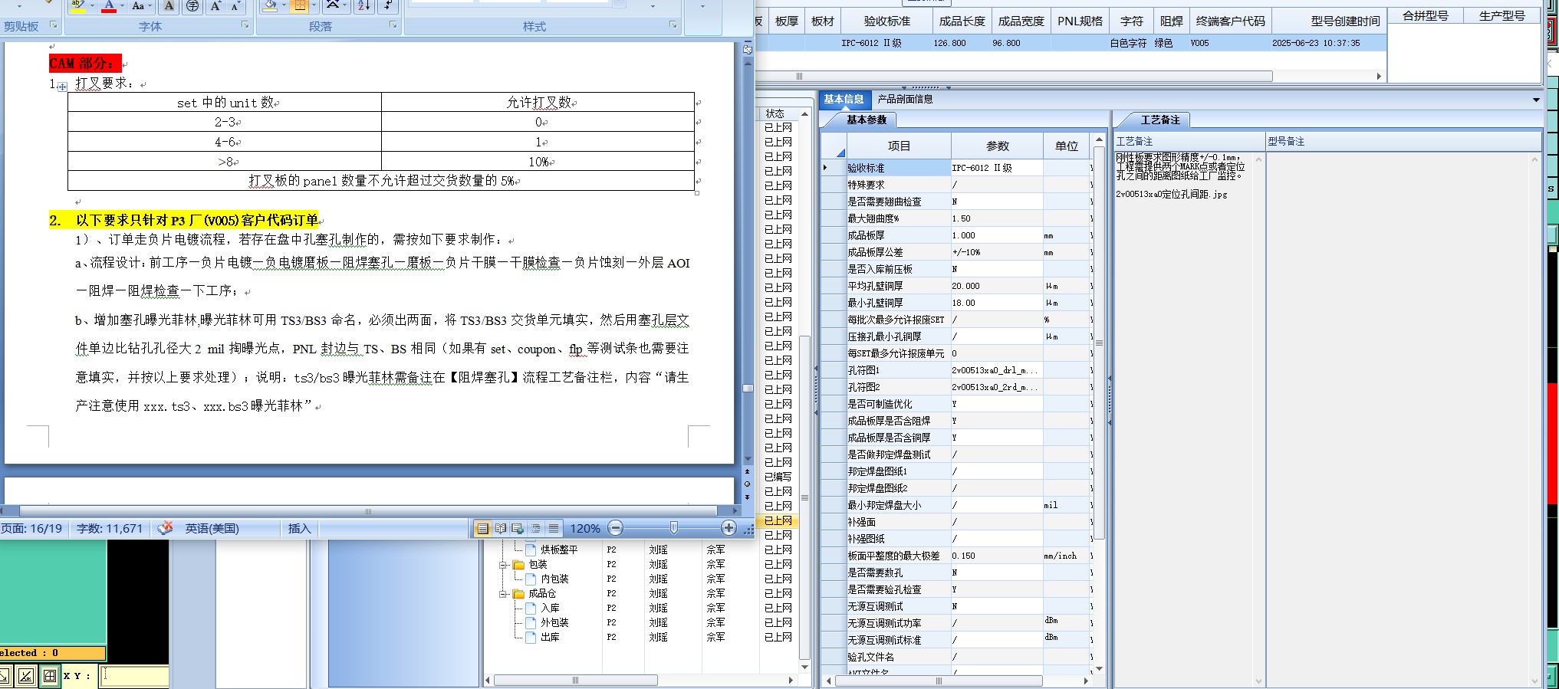Sort text with the A-Z tool
Viewport: 1559px width, 689px height.
(x=363, y=5)
